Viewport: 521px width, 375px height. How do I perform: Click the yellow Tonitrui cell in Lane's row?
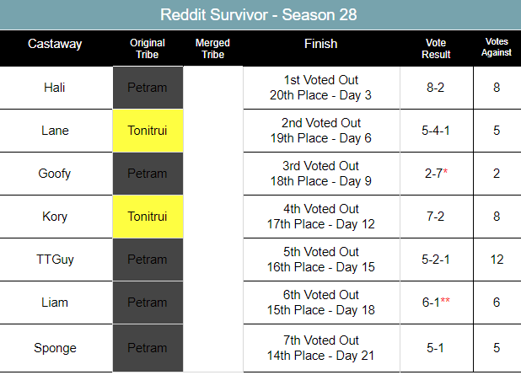coord(148,130)
